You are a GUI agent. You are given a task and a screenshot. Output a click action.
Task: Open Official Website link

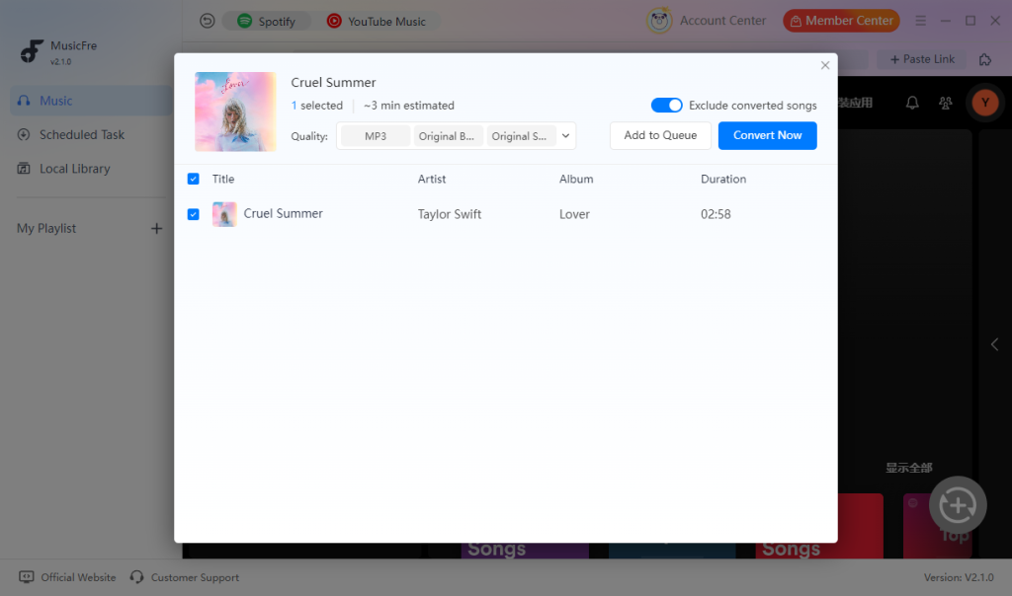[78, 577]
